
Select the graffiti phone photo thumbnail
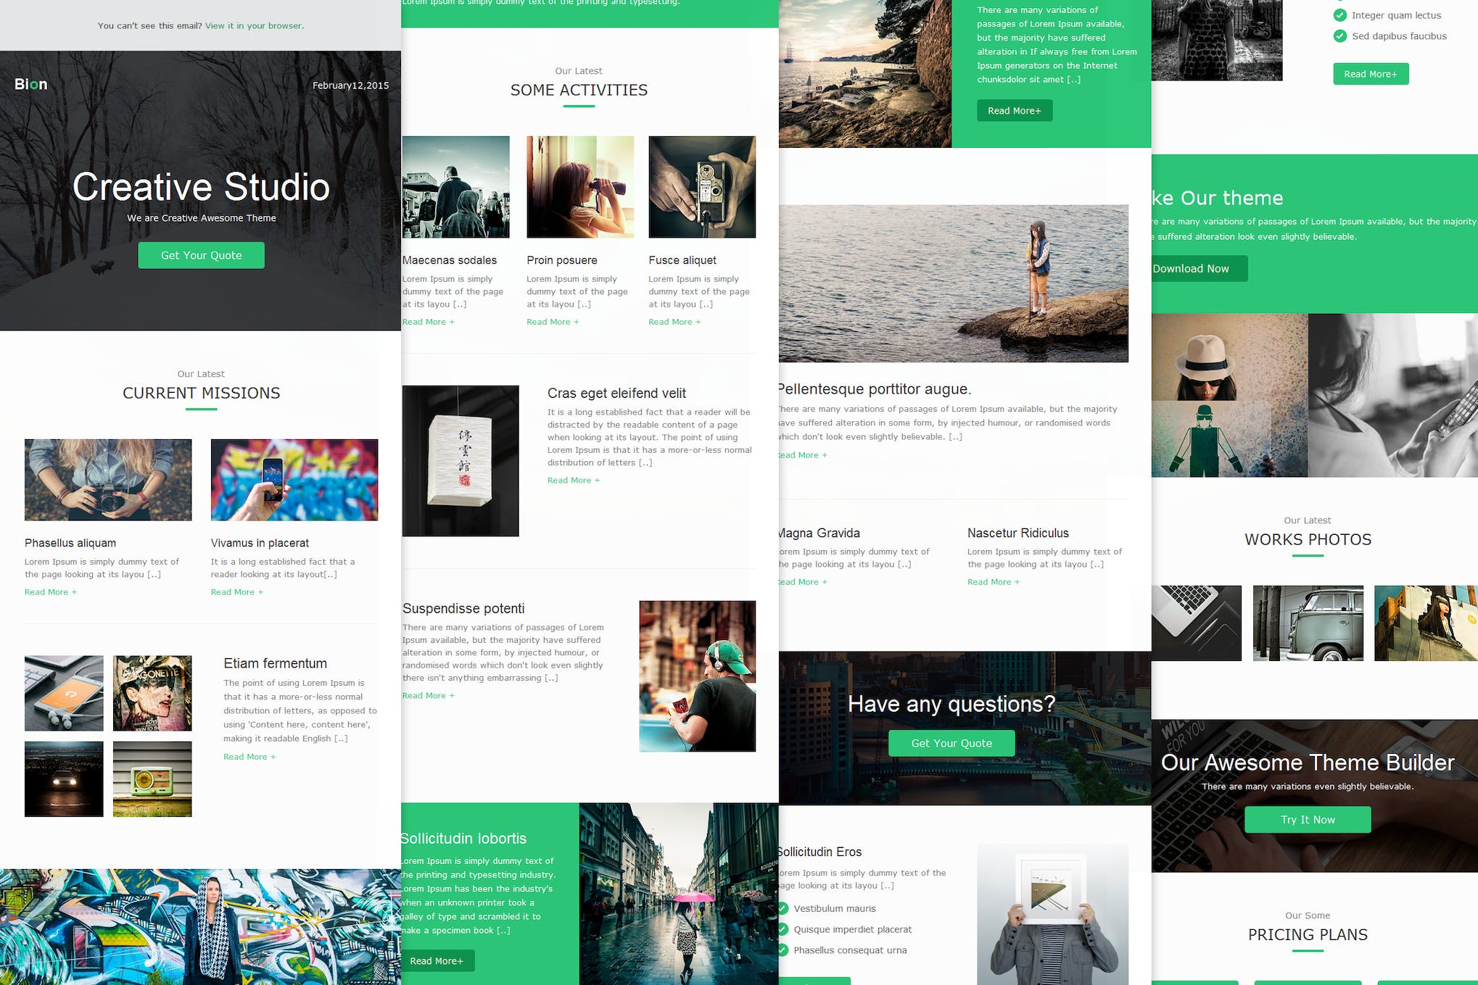[x=294, y=480]
